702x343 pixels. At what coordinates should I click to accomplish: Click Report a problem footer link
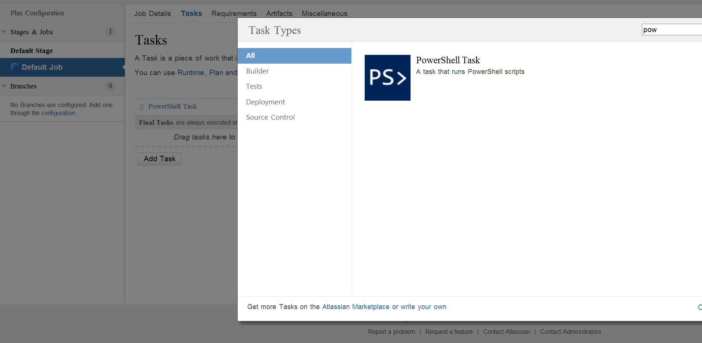point(391,332)
